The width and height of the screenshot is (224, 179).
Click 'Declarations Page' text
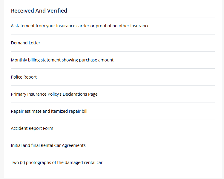80,94
